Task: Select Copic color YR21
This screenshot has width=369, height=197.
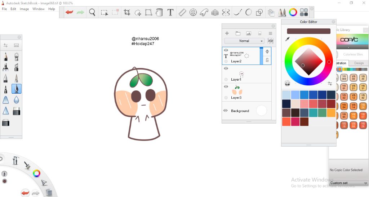Action: coord(353,87)
